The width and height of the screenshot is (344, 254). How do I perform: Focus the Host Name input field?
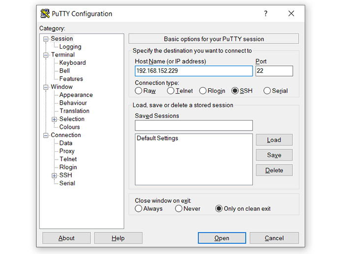tap(194, 71)
